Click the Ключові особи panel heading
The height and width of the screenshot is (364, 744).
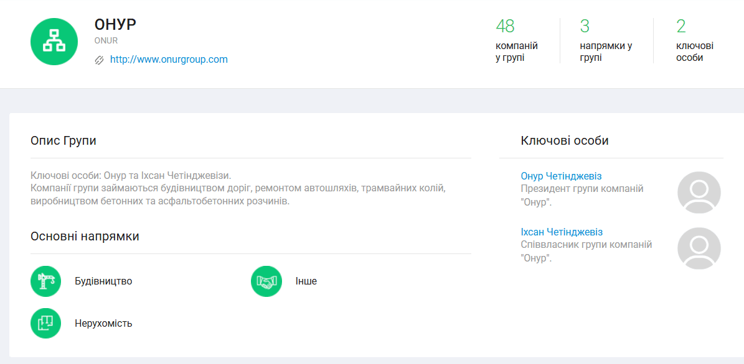point(565,141)
